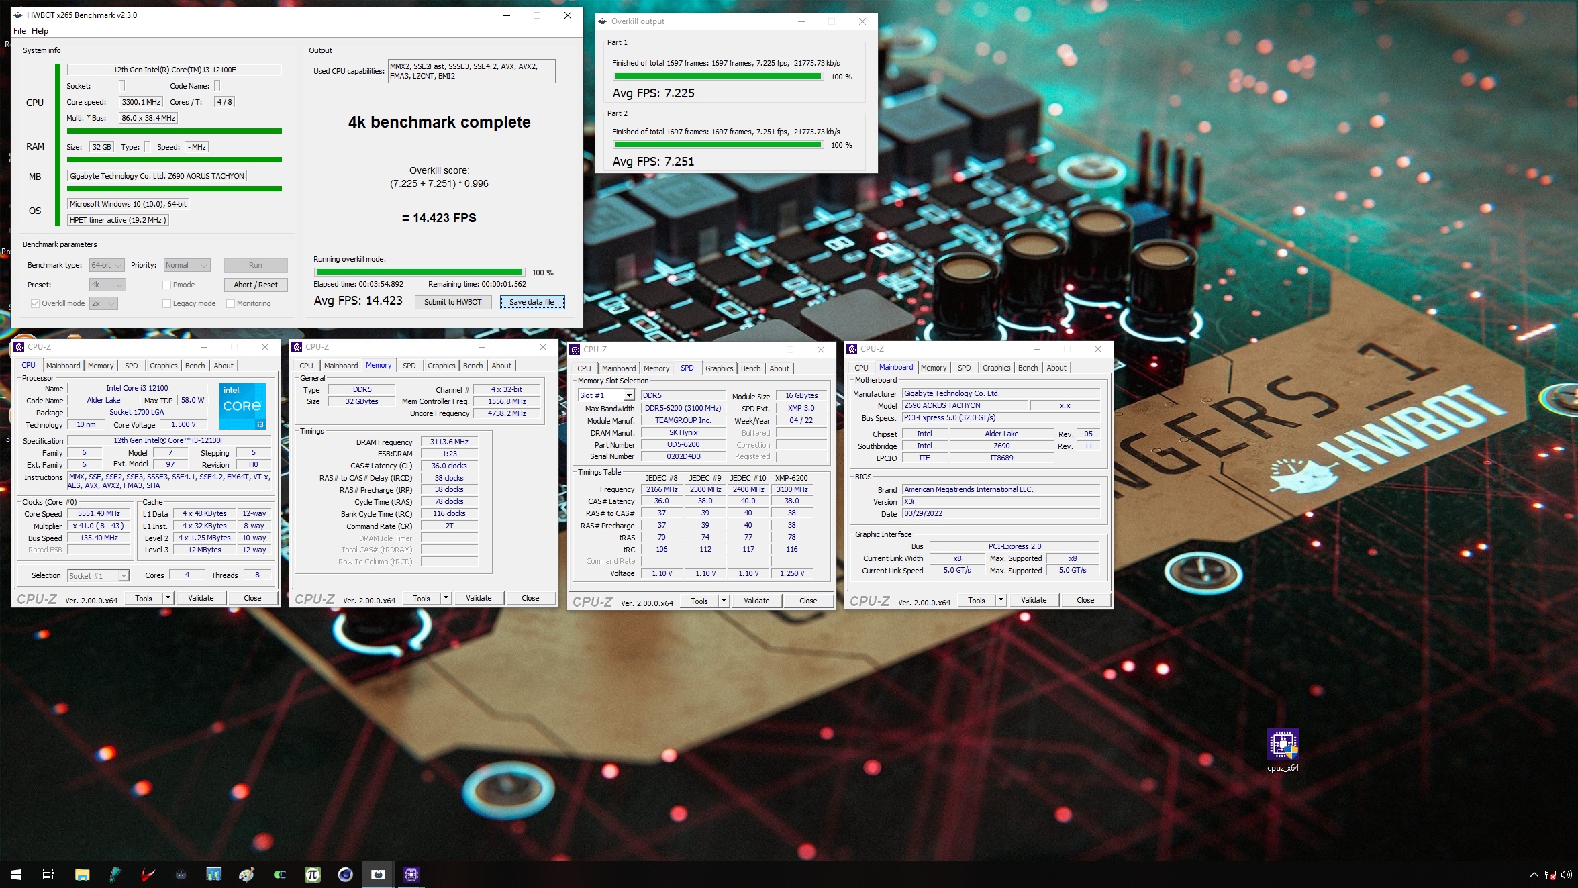Open the cpuz_x64 desktop shortcut
1578x888 pixels.
point(1283,750)
